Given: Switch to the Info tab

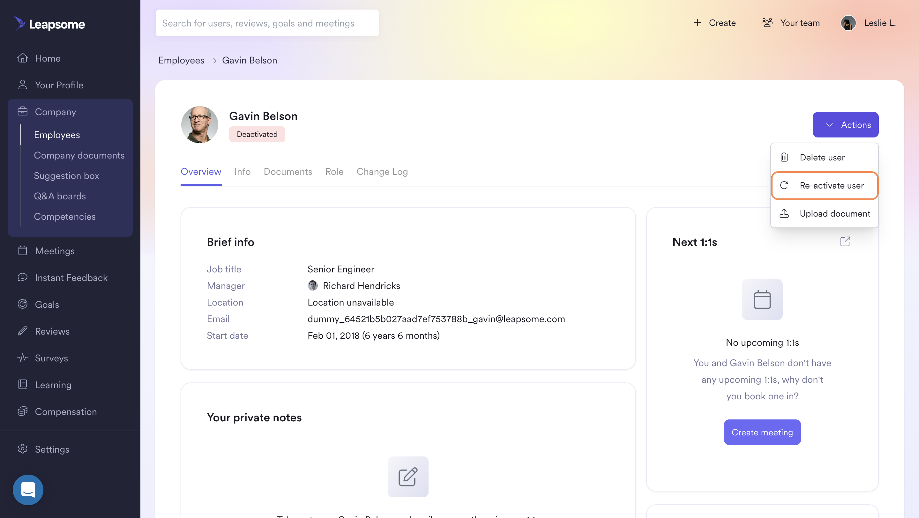Looking at the screenshot, I should (242, 172).
